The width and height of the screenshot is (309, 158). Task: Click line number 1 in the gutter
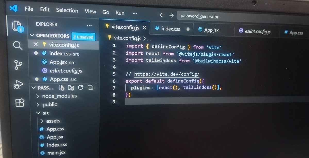tap(114, 46)
